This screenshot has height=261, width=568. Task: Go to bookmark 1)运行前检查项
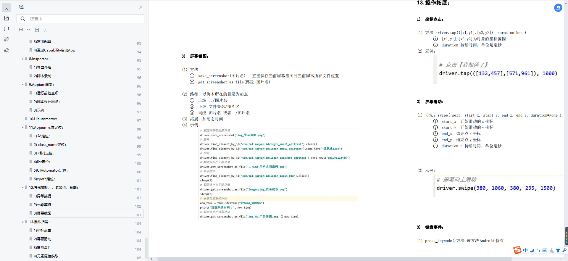tap(47, 93)
